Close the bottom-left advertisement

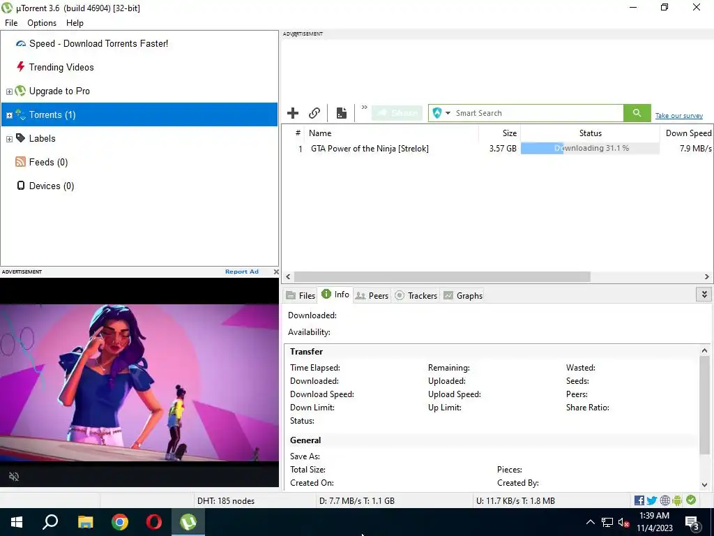click(x=276, y=271)
